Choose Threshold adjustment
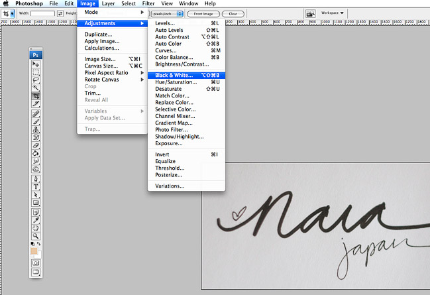This screenshot has width=430, height=295. [x=186, y=168]
